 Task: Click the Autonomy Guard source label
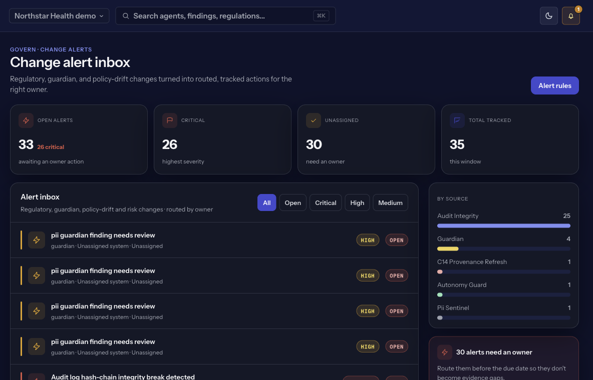coord(462,285)
